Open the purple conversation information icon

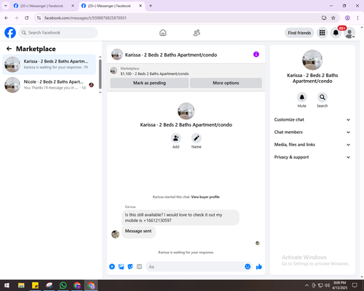tap(256, 55)
